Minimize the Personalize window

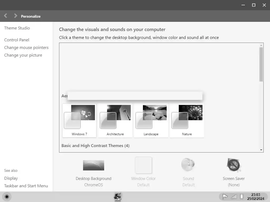tap(243, 5)
